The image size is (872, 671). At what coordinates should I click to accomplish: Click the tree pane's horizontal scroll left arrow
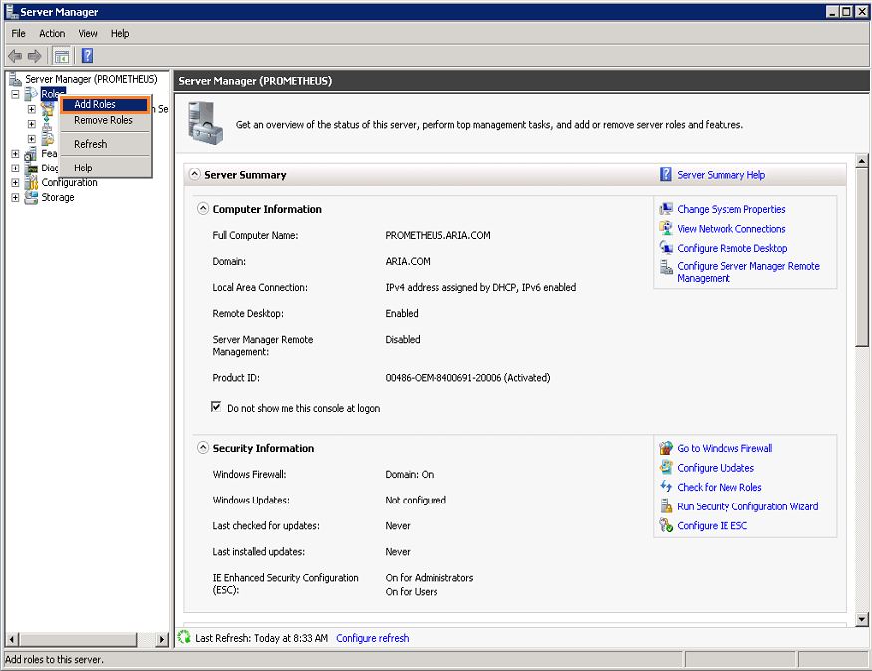tap(12, 639)
